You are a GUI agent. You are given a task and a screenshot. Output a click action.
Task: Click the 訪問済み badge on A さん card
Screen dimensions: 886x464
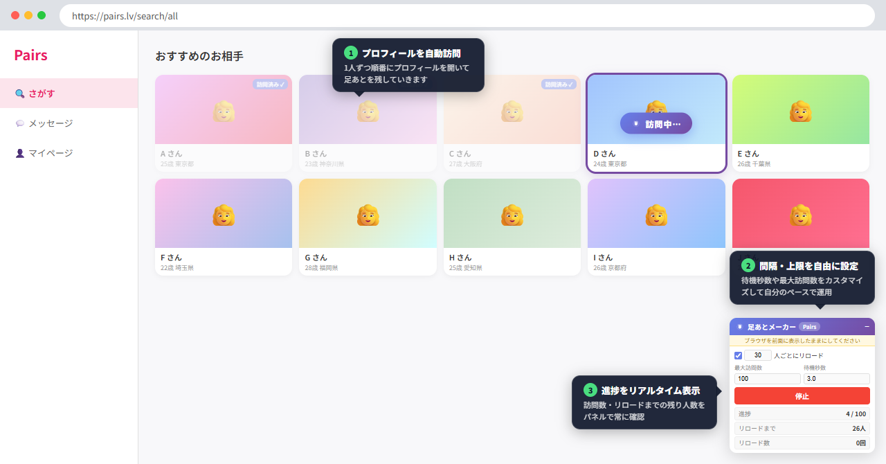[x=270, y=84]
